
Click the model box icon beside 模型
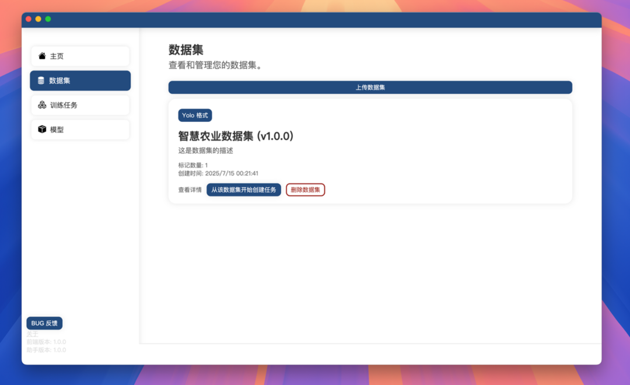[x=41, y=129]
